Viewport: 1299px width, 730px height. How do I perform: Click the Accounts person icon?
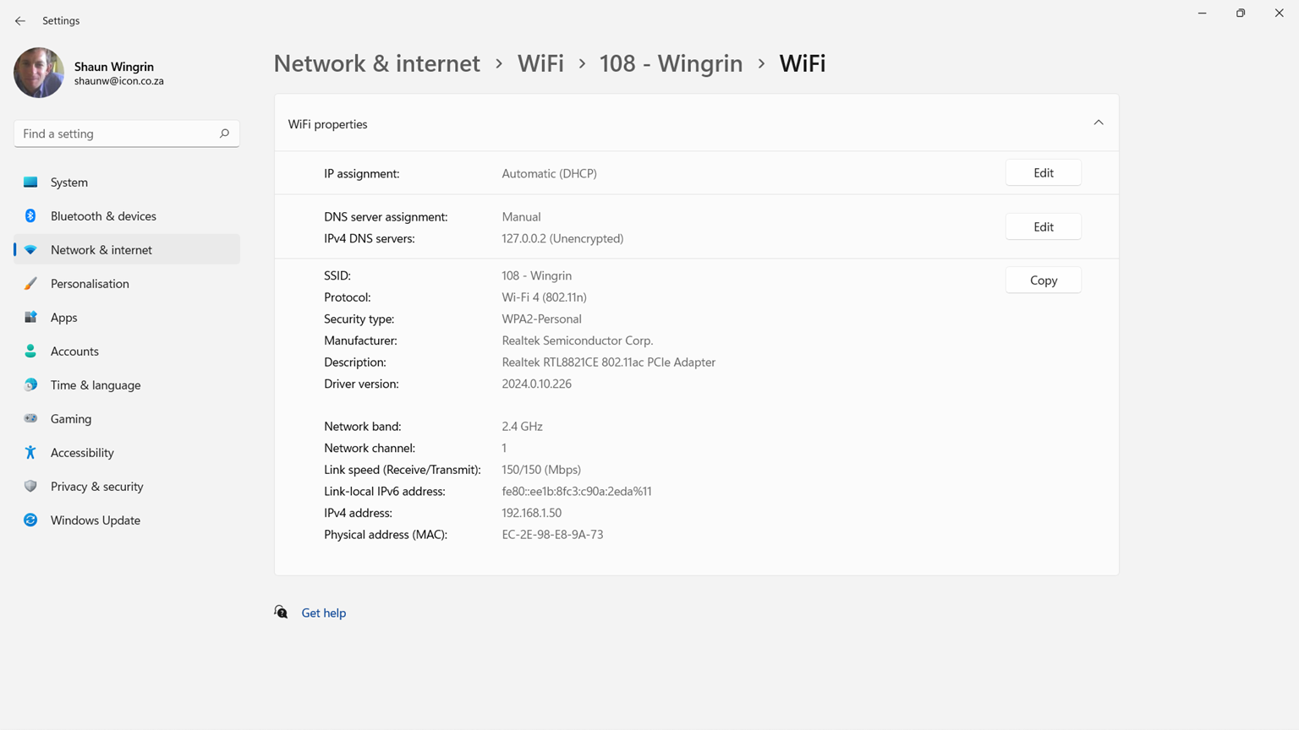tap(30, 351)
